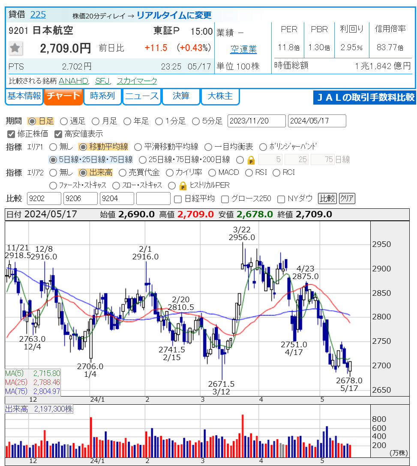Open the ニュース tab
The height and width of the screenshot is (466, 417).
click(x=141, y=96)
